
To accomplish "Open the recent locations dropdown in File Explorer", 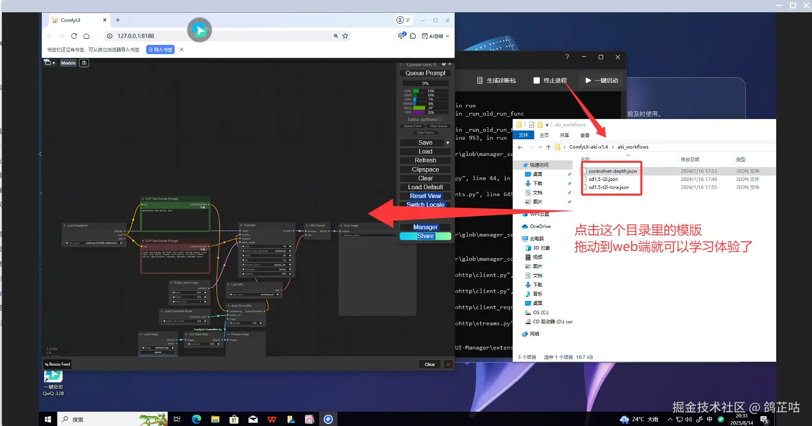I will [540, 147].
